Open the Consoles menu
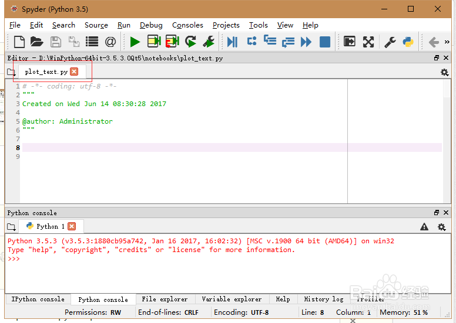The image size is (456, 323). 187,25
